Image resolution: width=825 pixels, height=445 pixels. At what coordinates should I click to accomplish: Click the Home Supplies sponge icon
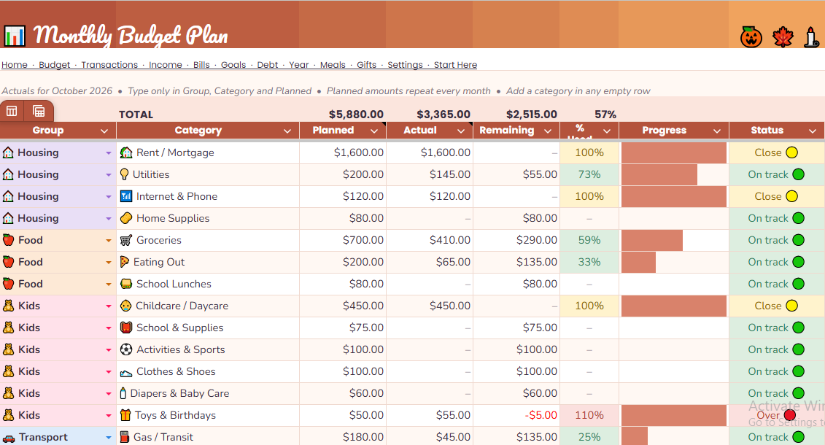125,218
